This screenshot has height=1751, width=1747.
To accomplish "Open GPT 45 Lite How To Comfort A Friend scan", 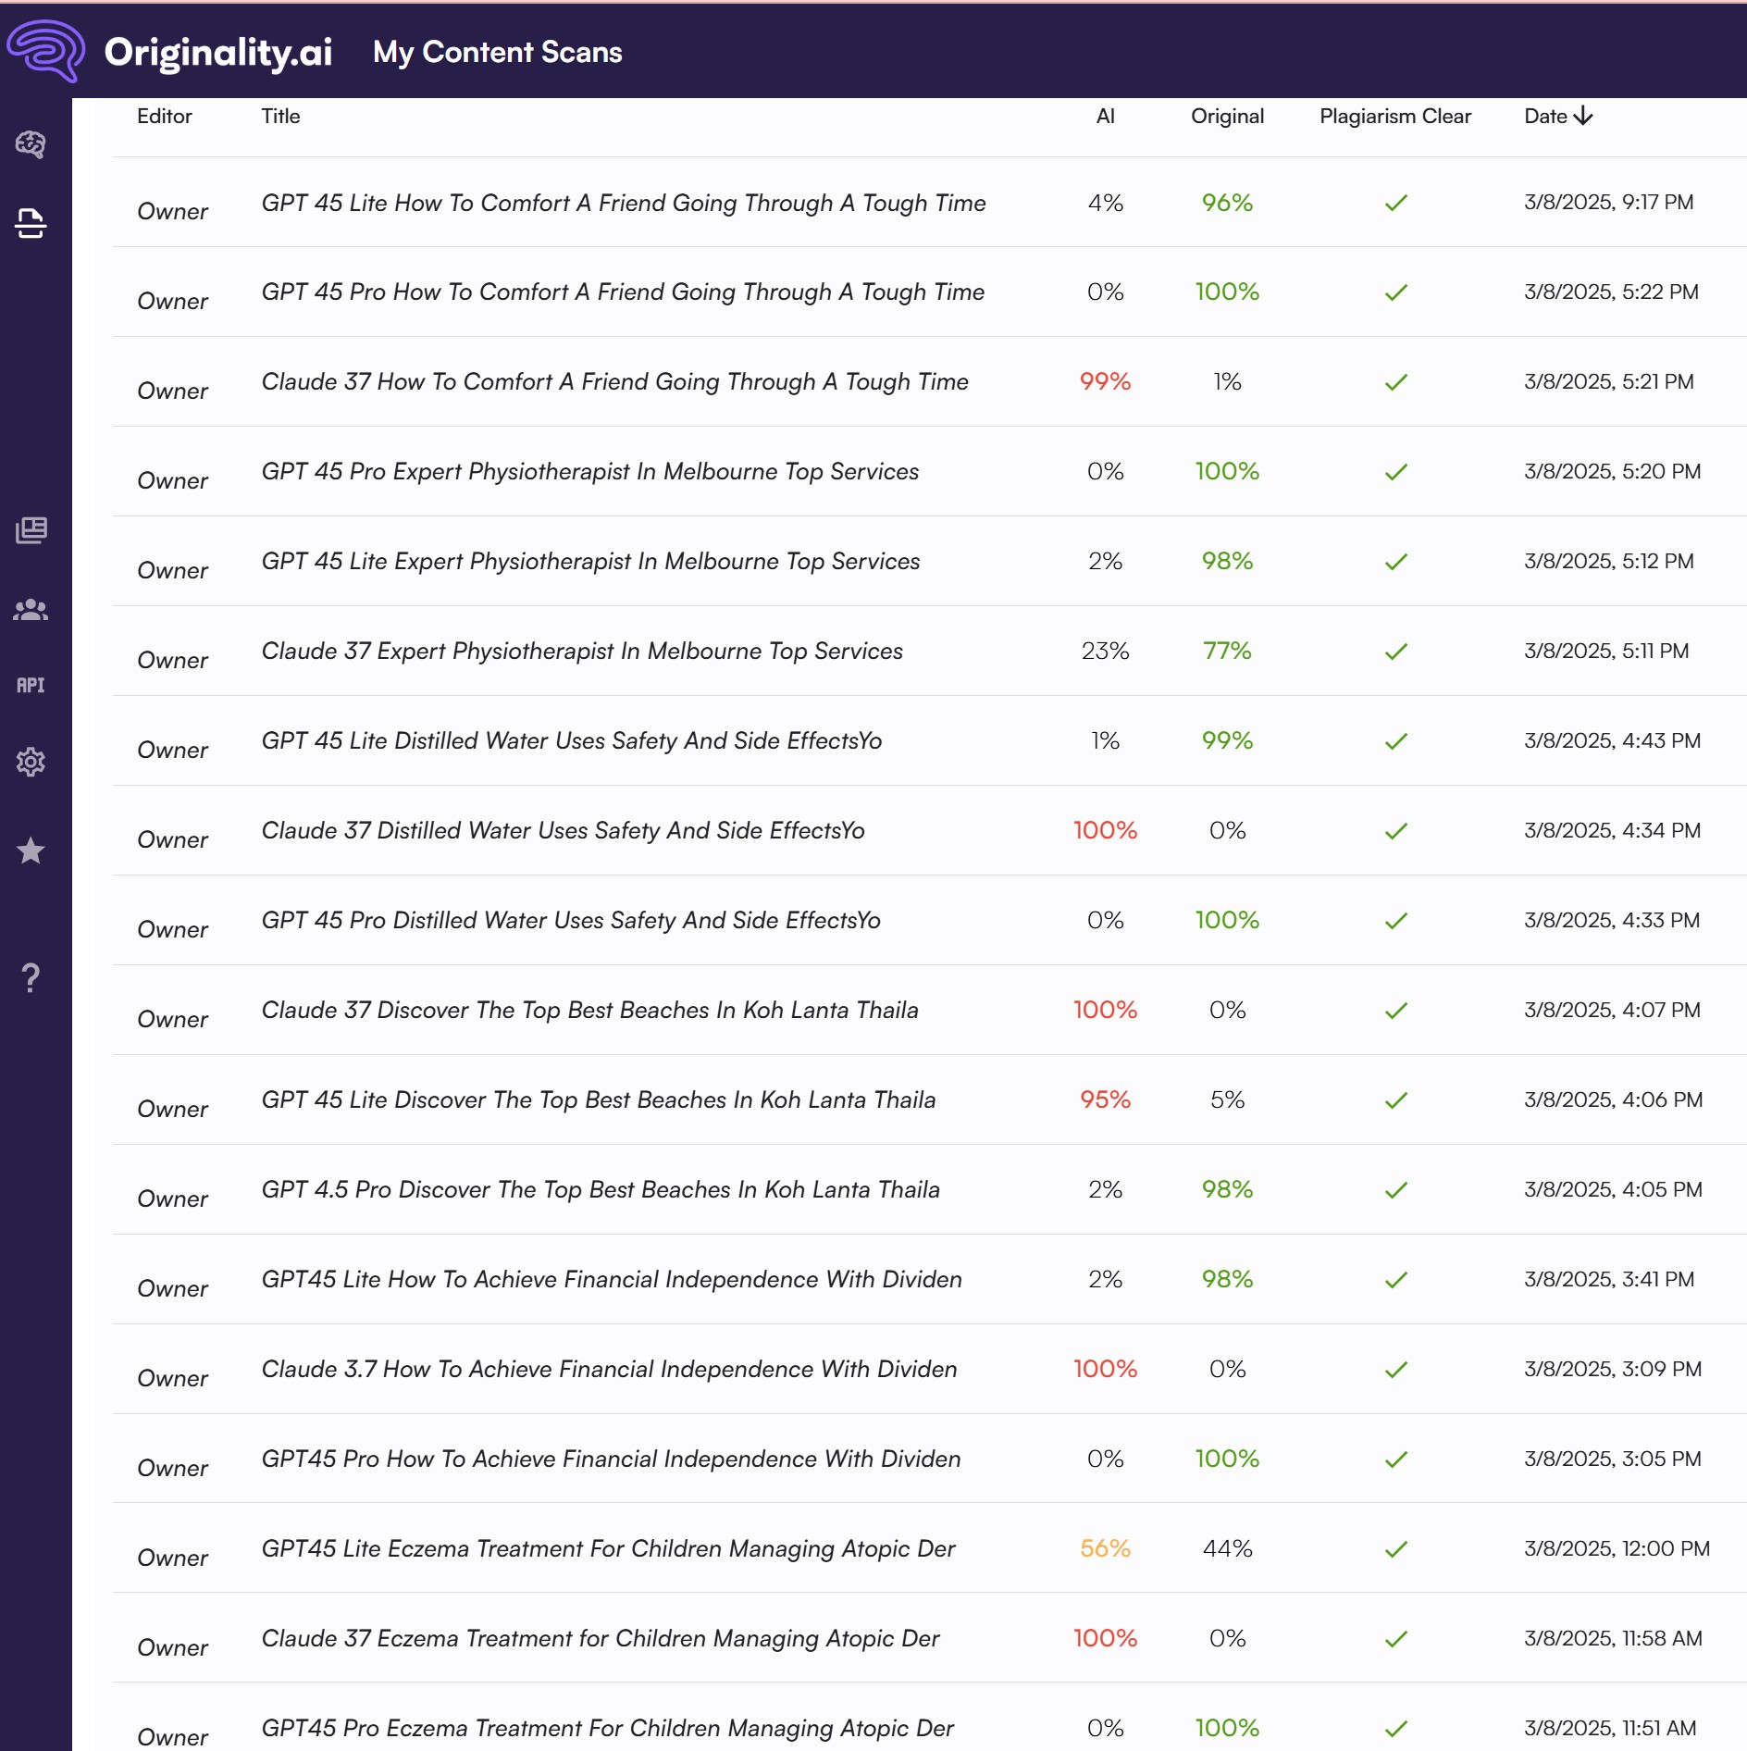I will (x=624, y=203).
